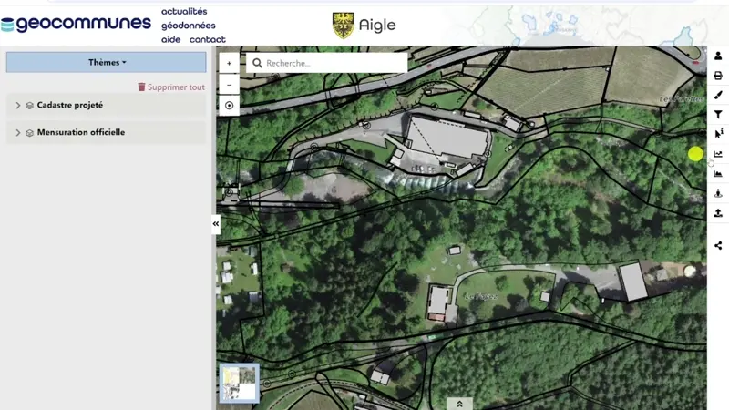
Task: Click the upload import icon
Action: pos(718,213)
